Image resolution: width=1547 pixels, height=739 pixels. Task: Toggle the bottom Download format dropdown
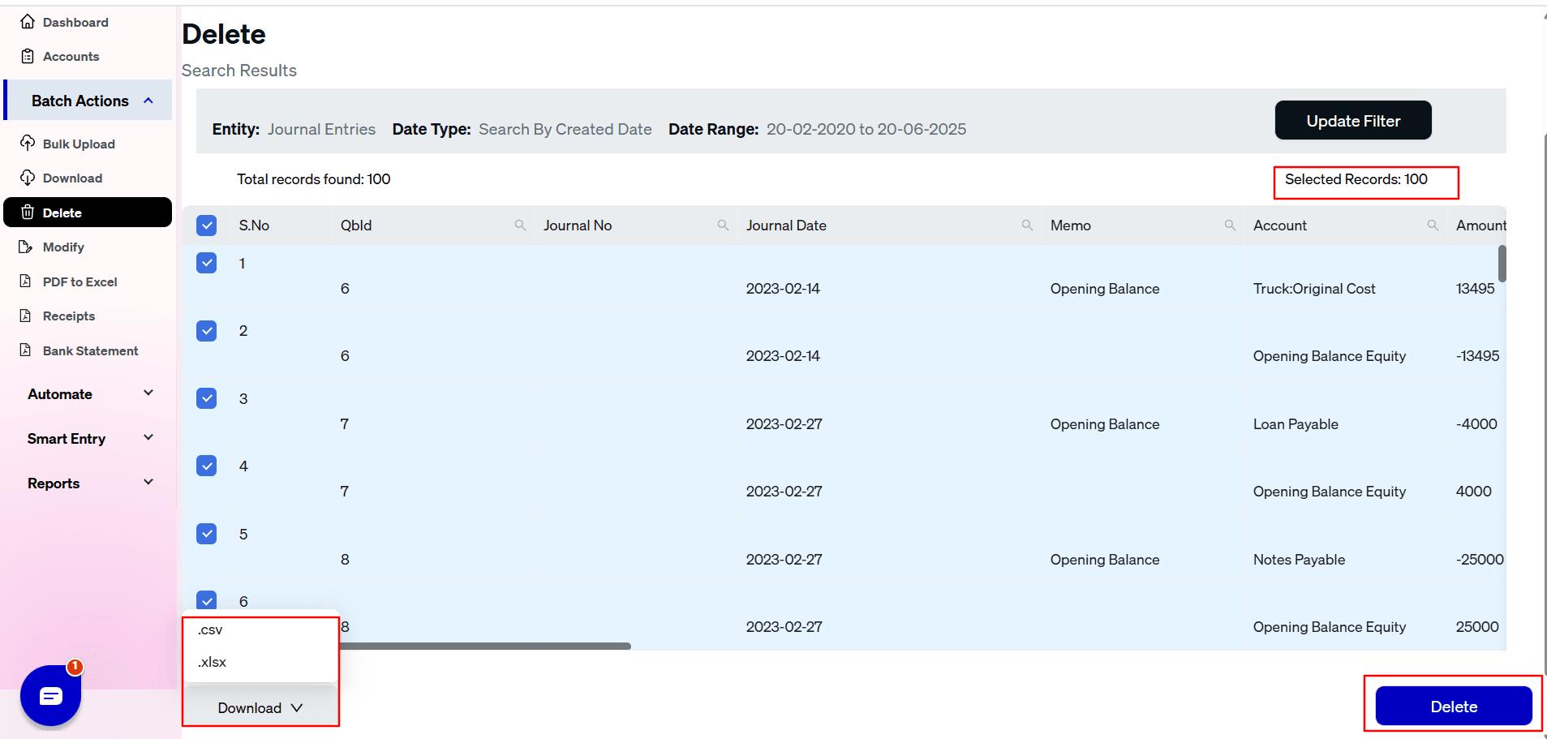[x=260, y=708]
